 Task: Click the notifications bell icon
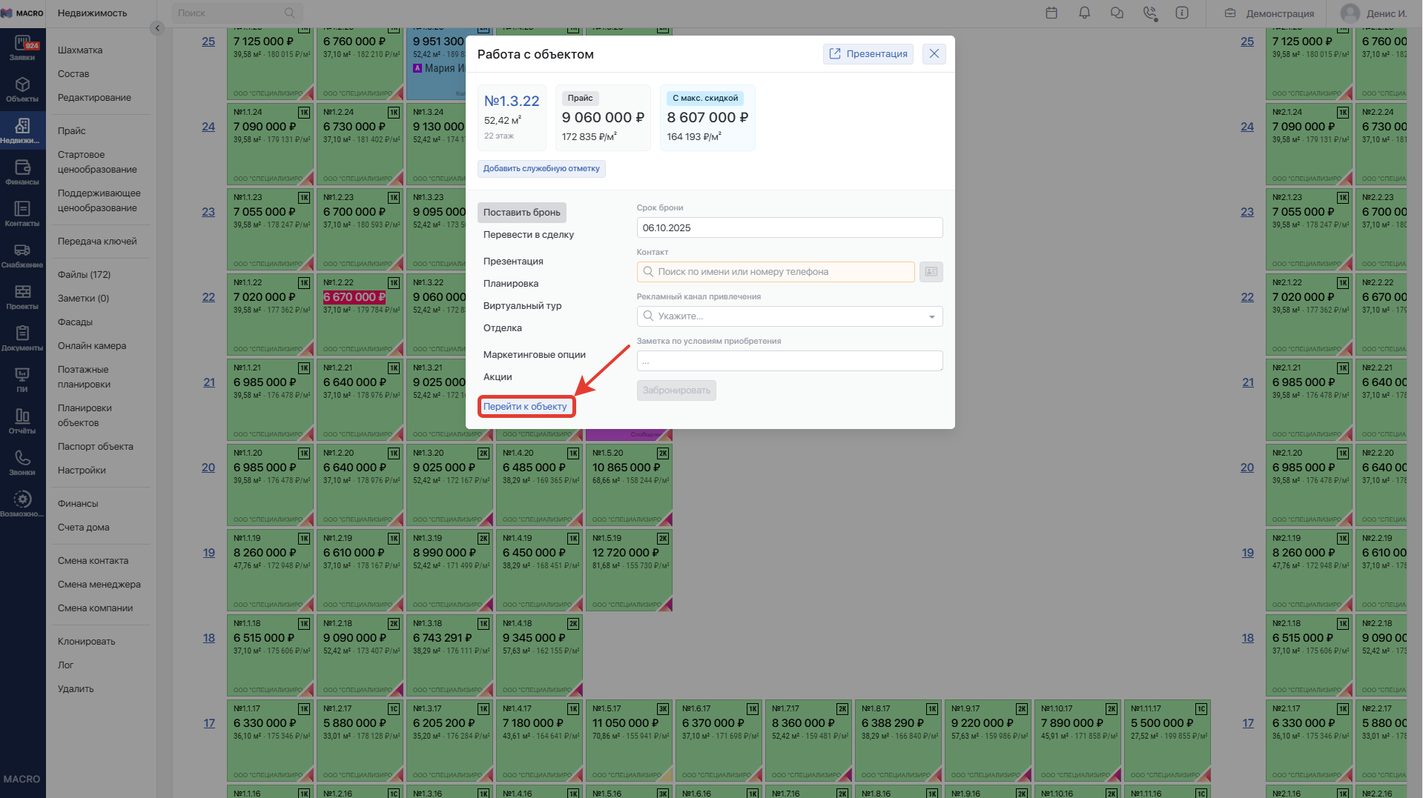(x=1084, y=13)
